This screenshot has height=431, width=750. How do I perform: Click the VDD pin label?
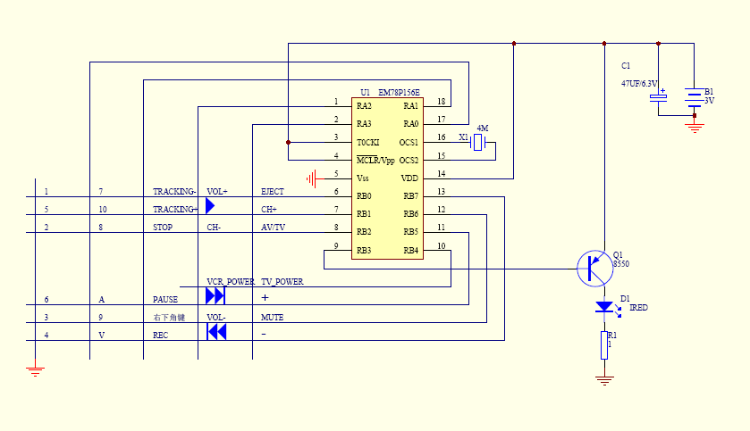point(409,178)
